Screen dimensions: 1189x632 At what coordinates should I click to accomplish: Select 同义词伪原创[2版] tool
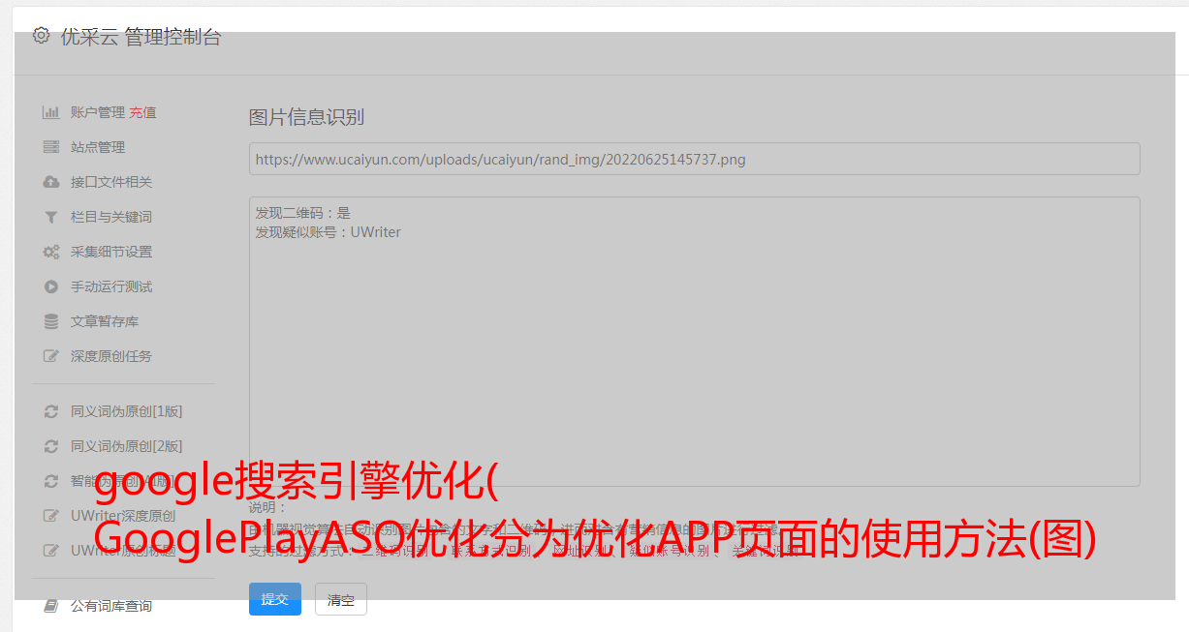[127, 446]
